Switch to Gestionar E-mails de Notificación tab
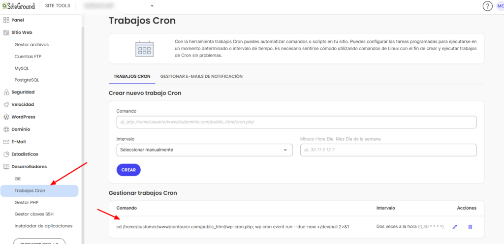The height and width of the screenshot is (244, 504). click(x=201, y=76)
